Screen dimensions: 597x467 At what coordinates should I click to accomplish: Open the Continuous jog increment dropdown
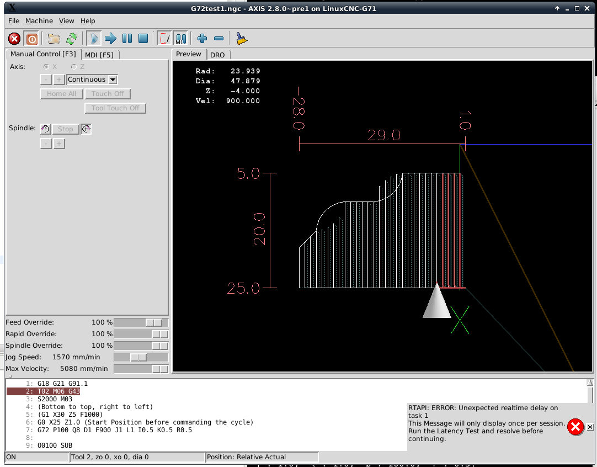click(x=92, y=79)
